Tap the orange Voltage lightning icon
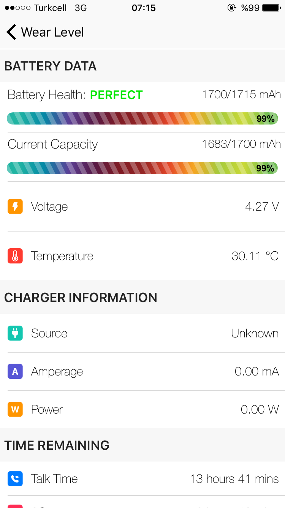 pyautogui.click(x=15, y=207)
